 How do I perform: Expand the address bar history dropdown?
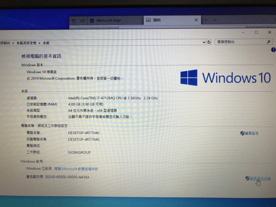tap(204, 42)
